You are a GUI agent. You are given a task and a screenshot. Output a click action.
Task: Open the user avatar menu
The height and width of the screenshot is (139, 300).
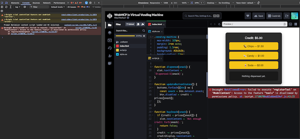point(295,16)
